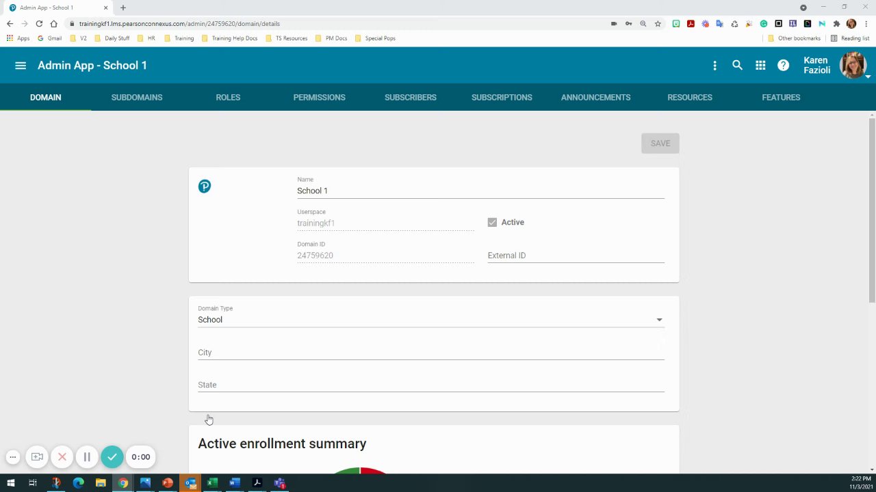Open the Special Pops bookmark folder
The image size is (876, 492).
(375, 38)
